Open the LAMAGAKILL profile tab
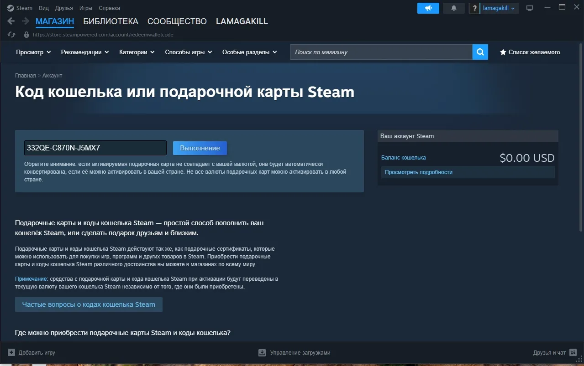Image resolution: width=584 pixels, height=366 pixels. [x=242, y=21]
